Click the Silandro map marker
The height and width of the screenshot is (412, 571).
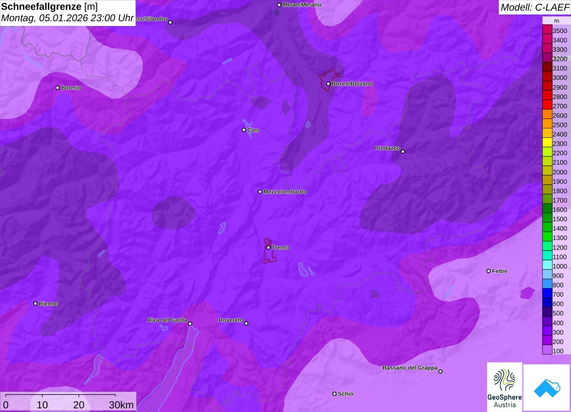coord(170,22)
